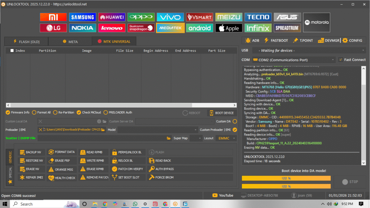Open the ADB panel
The width and height of the screenshot is (370, 208).
coord(253,40)
